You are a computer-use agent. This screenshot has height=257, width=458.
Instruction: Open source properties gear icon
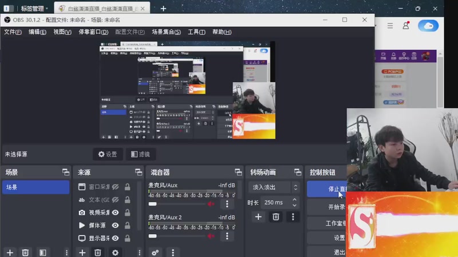click(115, 252)
